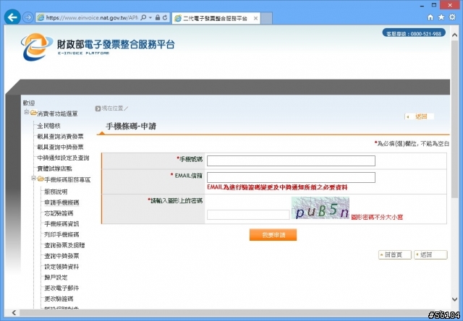Click the vertical scrollbar down arrow
The image size is (463, 321).
click(x=455, y=299)
